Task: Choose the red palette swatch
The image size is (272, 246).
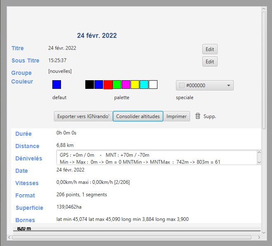Action: (x=108, y=85)
